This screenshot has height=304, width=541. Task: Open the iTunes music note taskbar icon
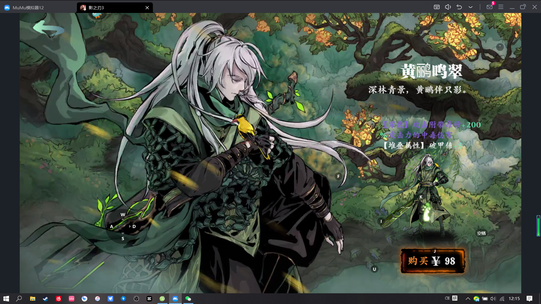(x=97, y=299)
